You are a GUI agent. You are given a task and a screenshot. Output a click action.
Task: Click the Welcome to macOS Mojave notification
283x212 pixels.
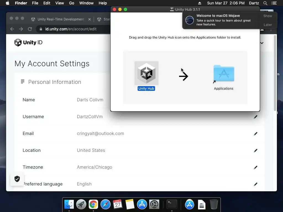point(220,20)
